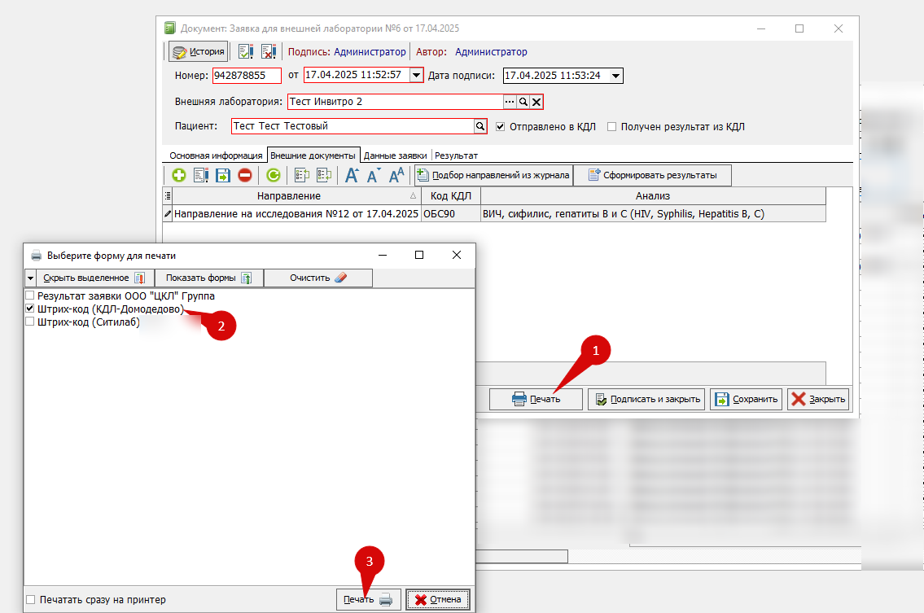Viewport: 924px width, 613px height.
Task: Open dropdown arrow left of Скрыть выделенное
Action: [30, 278]
